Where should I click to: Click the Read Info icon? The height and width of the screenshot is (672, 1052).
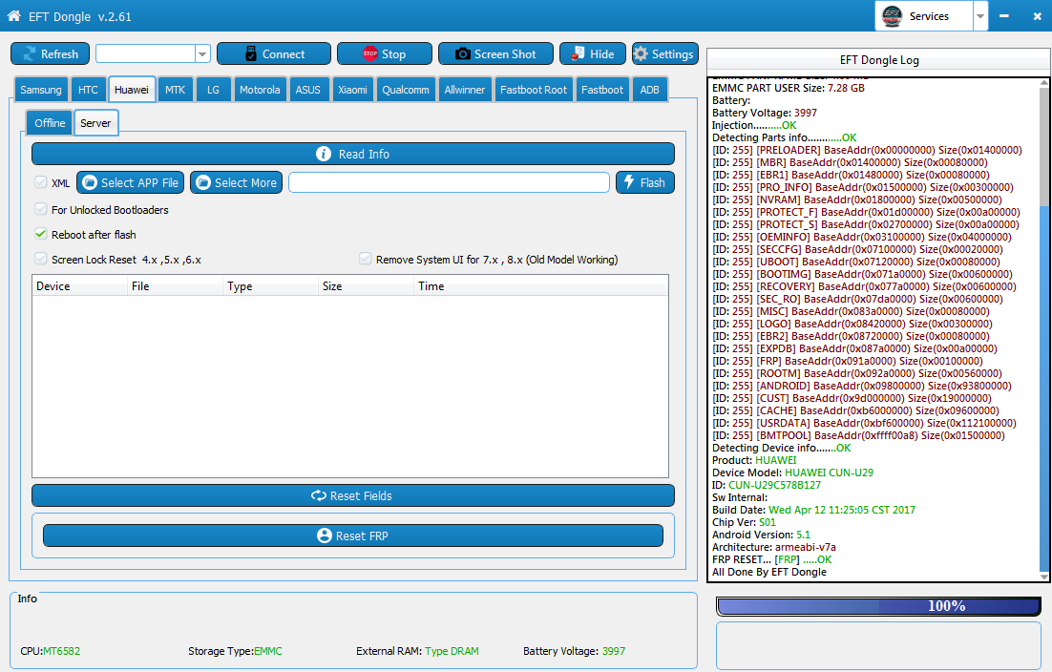click(x=324, y=154)
